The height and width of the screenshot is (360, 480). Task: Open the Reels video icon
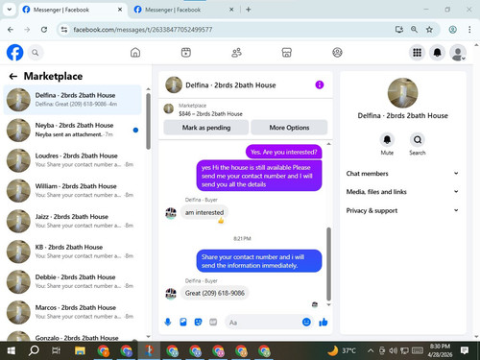tap(186, 53)
